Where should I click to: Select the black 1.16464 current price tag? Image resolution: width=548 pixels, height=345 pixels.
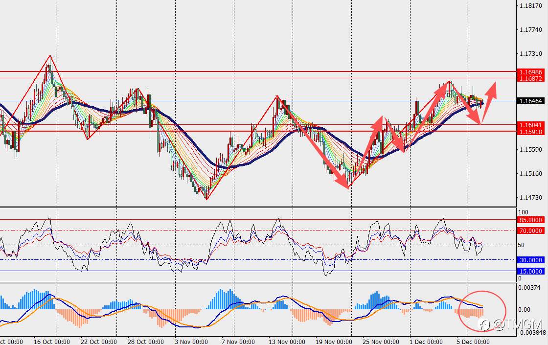click(x=530, y=101)
